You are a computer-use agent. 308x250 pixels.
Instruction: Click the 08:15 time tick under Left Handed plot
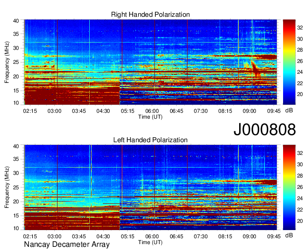coord(225,236)
